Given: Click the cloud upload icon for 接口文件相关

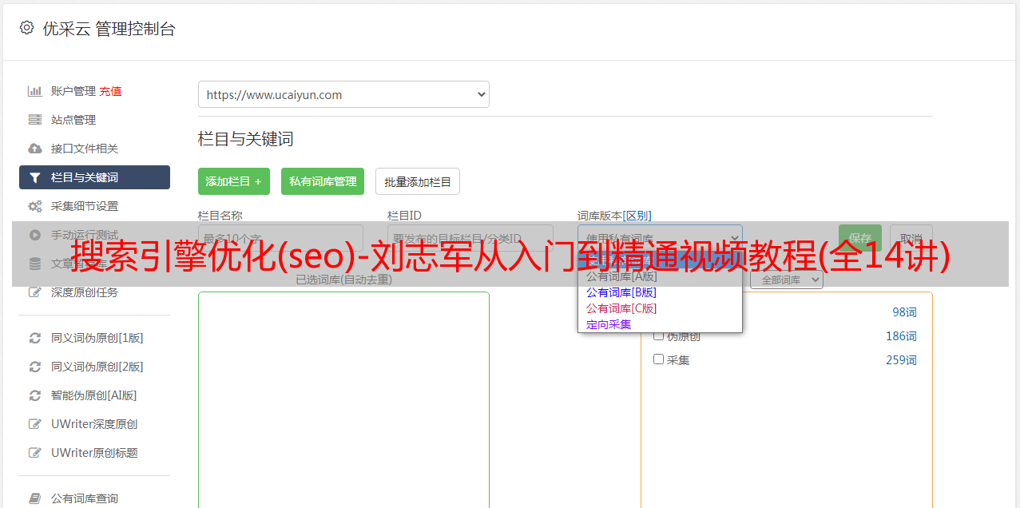Looking at the screenshot, I should coord(35,149).
